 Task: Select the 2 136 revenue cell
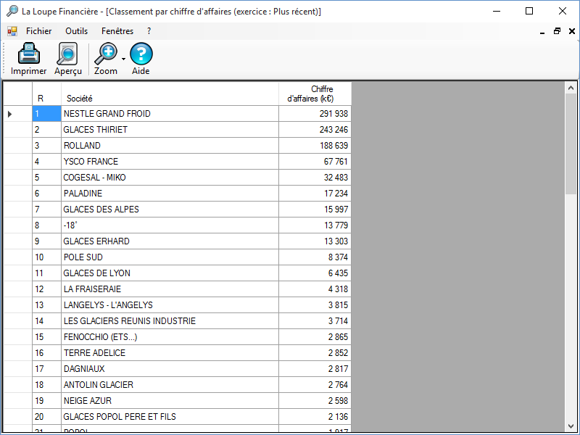(x=315, y=416)
